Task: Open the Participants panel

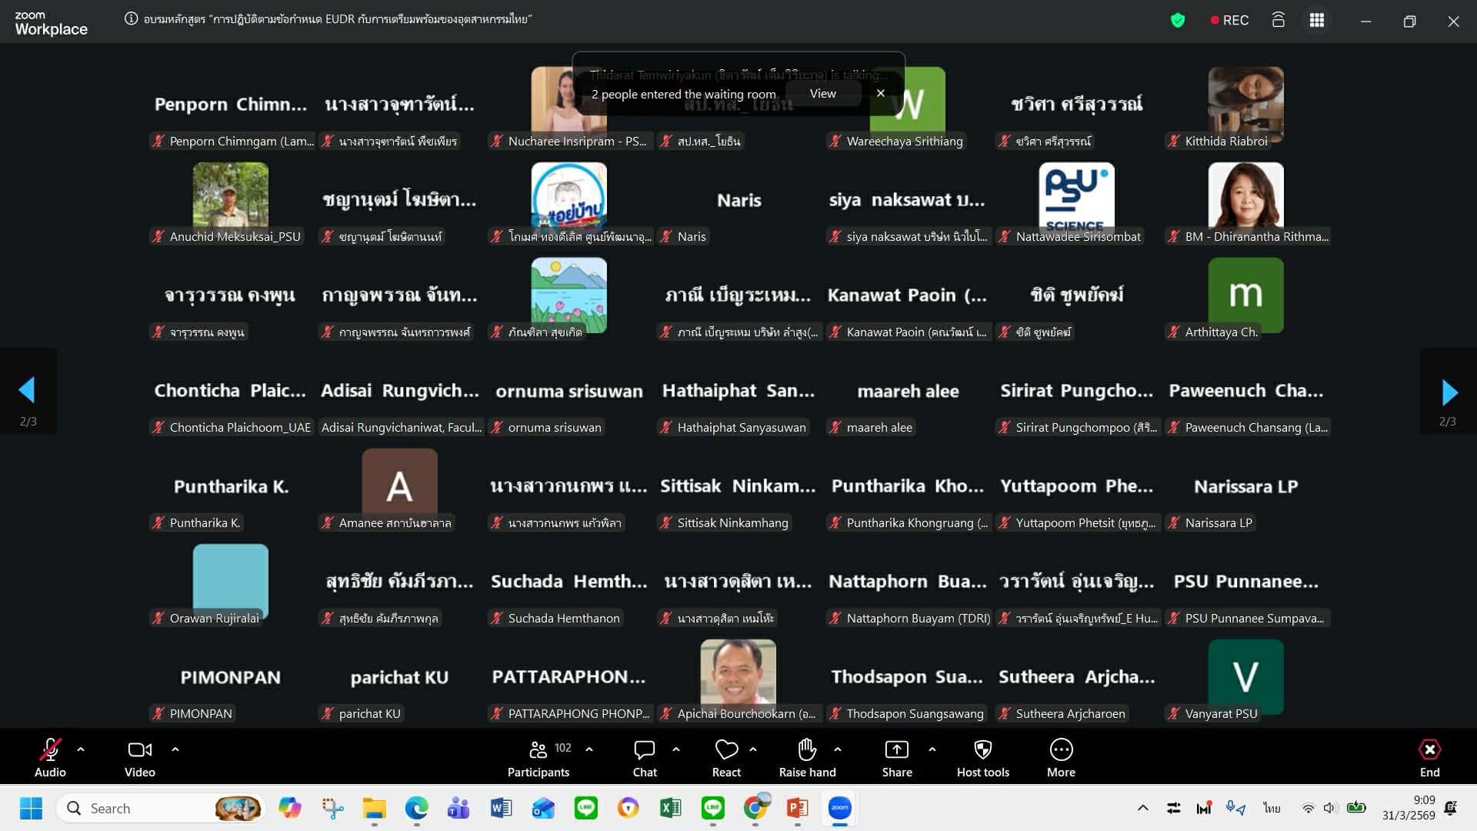Action: click(x=538, y=758)
